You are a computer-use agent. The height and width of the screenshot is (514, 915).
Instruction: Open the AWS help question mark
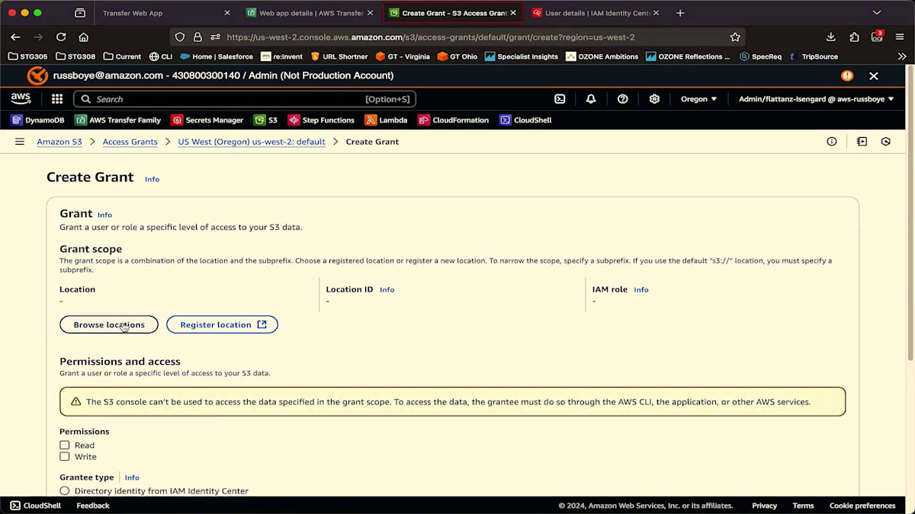[x=623, y=99]
